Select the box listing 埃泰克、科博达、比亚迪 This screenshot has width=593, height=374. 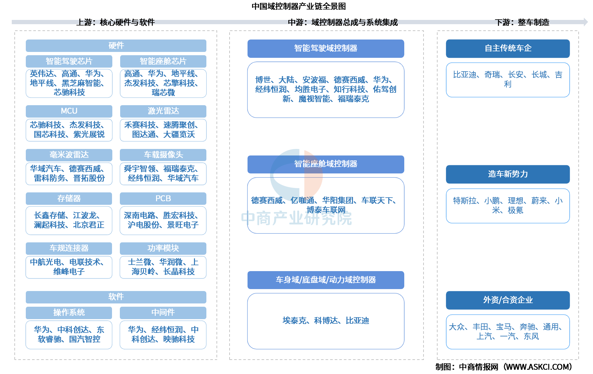326,321
